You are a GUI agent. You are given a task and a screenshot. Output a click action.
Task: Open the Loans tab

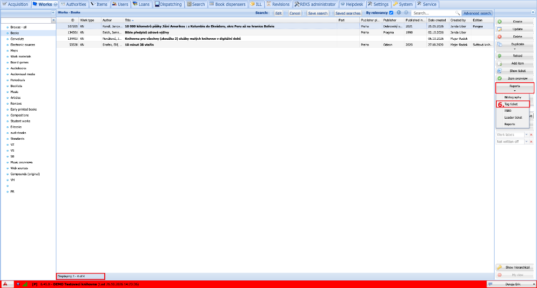(x=141, y=4)
